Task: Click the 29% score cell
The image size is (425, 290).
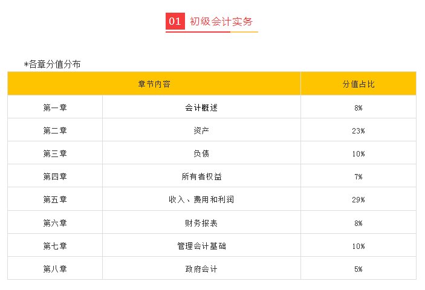Action: click(x=358, y=199)
